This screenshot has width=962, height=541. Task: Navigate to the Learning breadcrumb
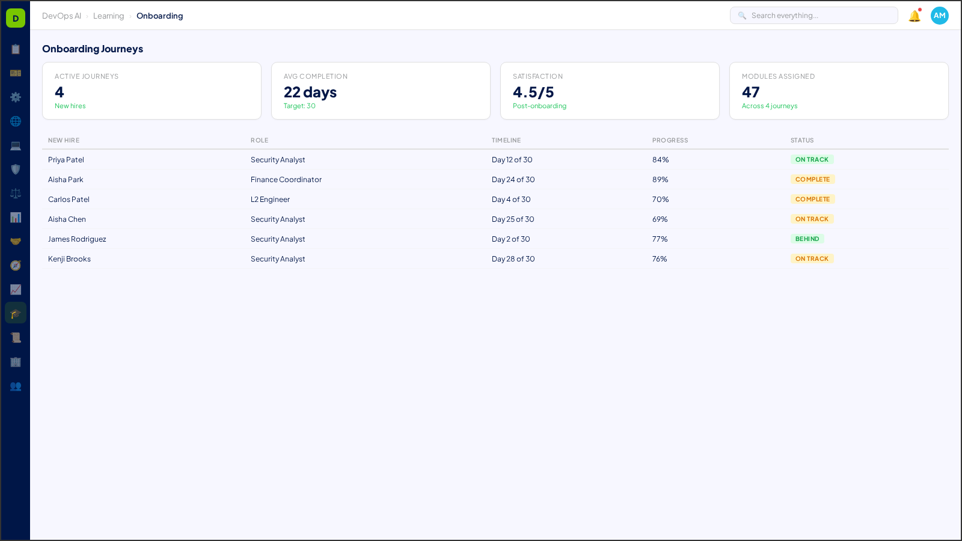coord(109,16)
